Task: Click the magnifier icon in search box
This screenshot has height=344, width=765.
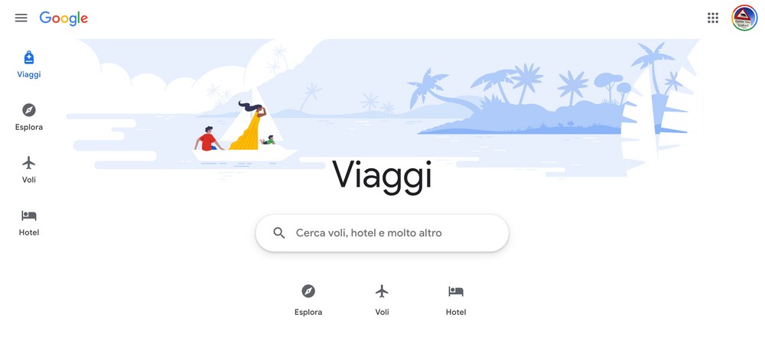Action: [279, 233]
